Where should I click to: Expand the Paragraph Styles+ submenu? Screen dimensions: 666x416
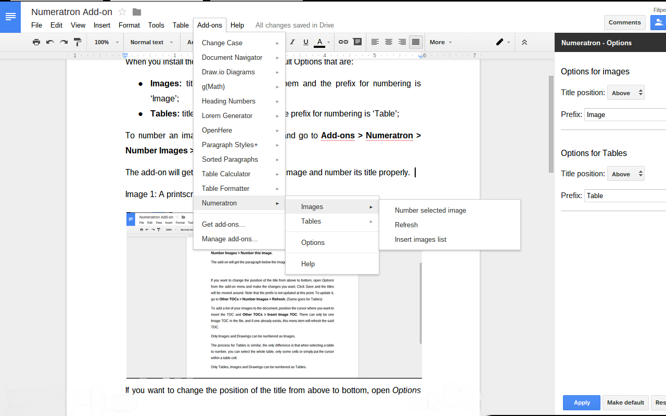[239, 145]
